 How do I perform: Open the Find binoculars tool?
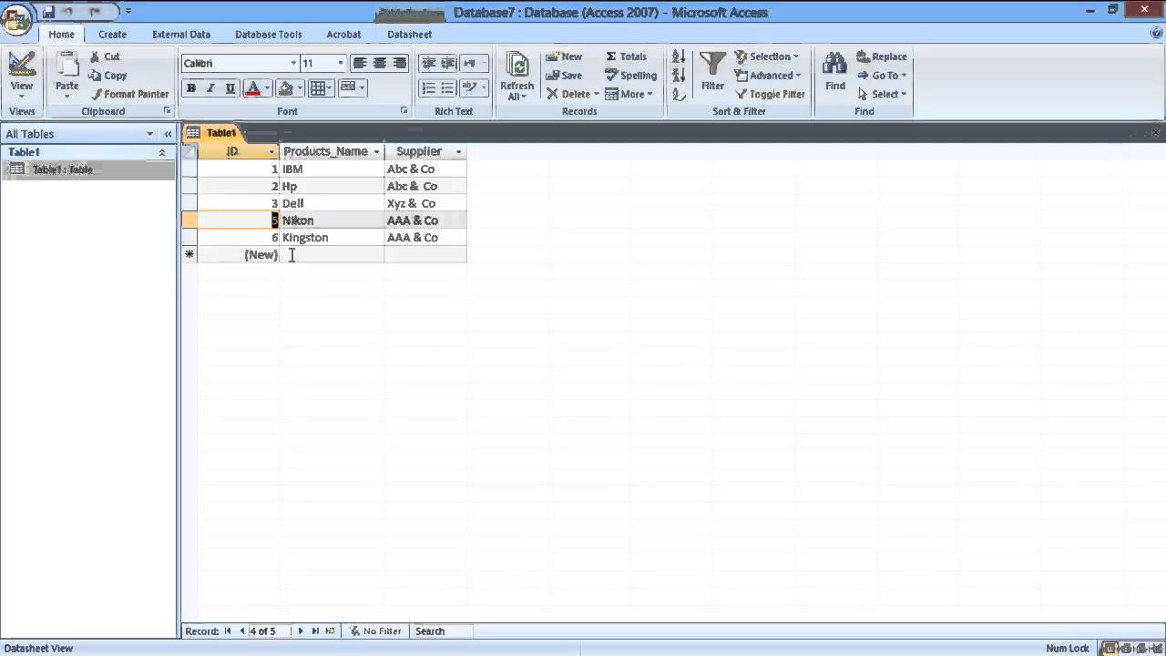tap(834, 72)
